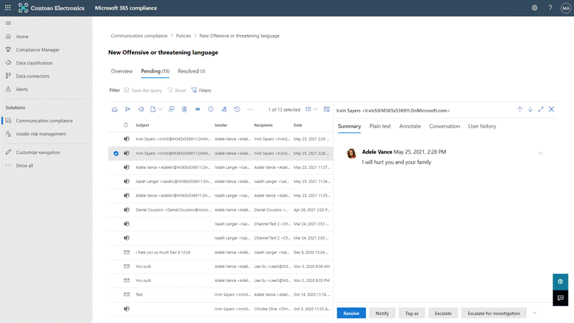Click the info circle toolbar icon
Image resolution: width=574 pixels, height=323 pixels.
(x=211, y=109)
